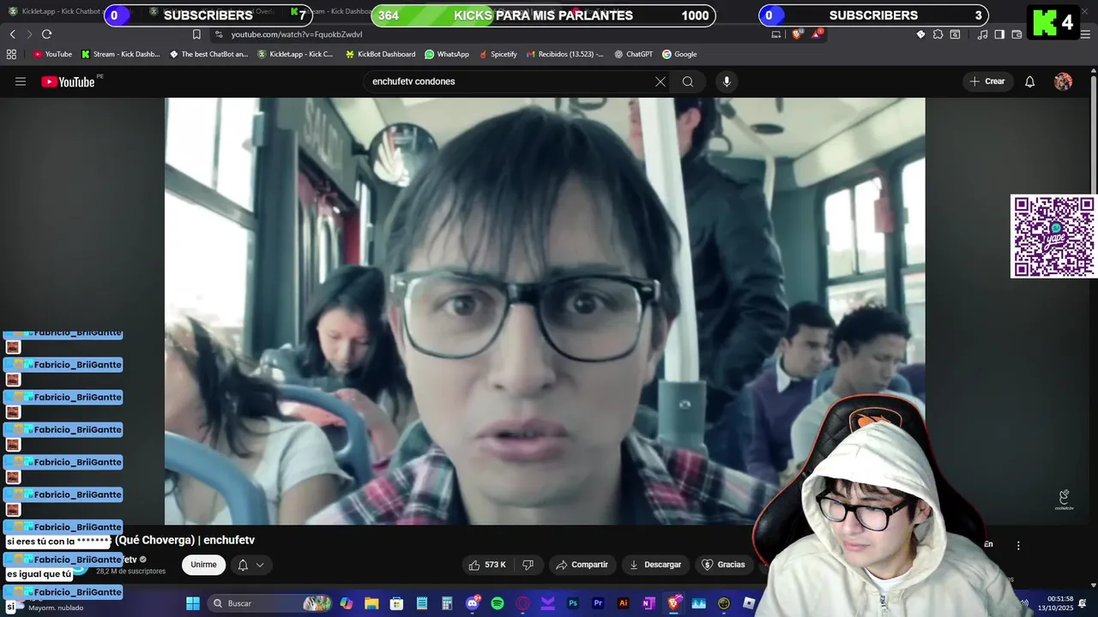Open YouTube bookmark in bookmarks bar
This screenshot has height=617, width=1098.
52,54
